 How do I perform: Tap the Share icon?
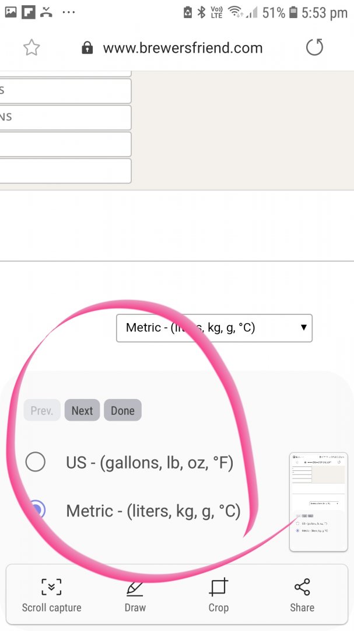tap(302, 587)
